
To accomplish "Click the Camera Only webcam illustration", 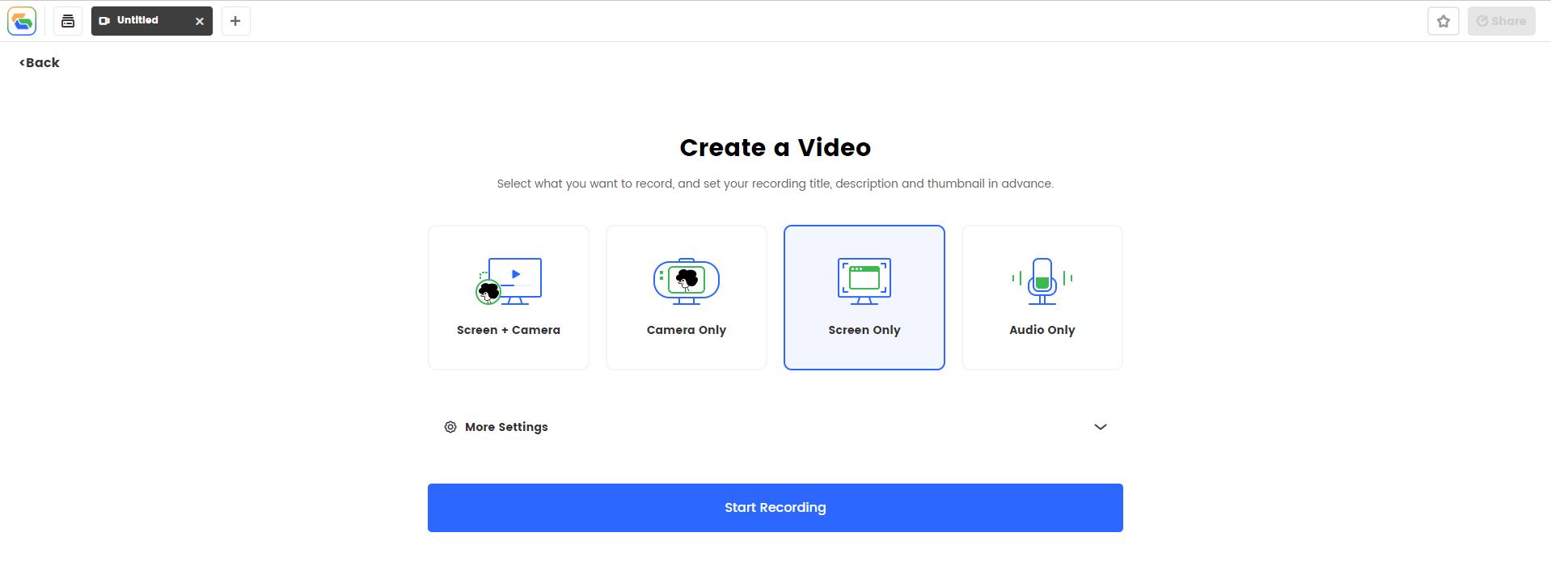I will (687, 281).
